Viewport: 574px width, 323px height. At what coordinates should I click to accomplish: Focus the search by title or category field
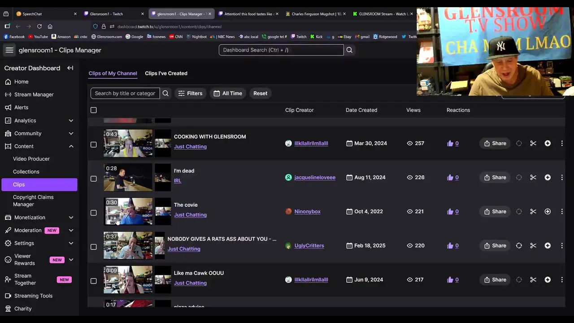(x=125, y=93)
